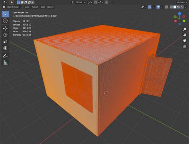Toggle snapping magnet icon
This screenshot has width=189, height=144.
[96, 2]
